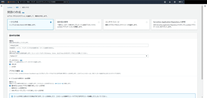Select AWS ポリシーテンプレートから新しいロールを作成 radio
This screenshot has width=207, height=98.
click(x=10, y=91)
